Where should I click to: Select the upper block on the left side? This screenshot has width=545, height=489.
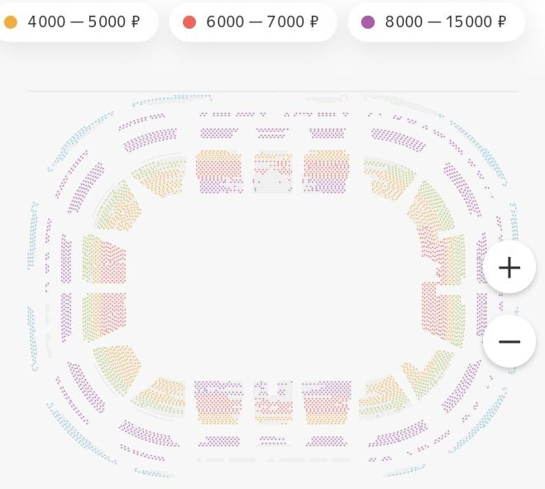(x=105, y=260)
